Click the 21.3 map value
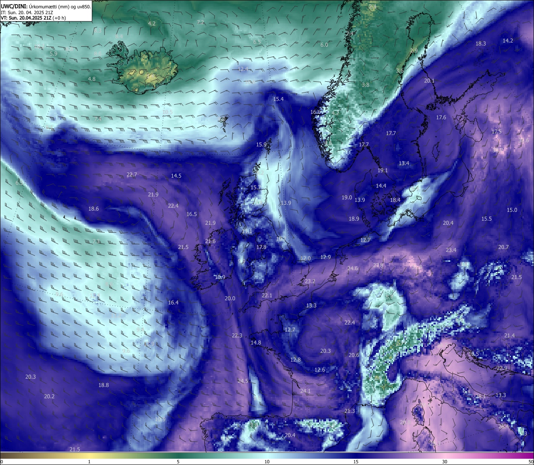The width and height of the screenshot is (534, 465). coord(350,411)
